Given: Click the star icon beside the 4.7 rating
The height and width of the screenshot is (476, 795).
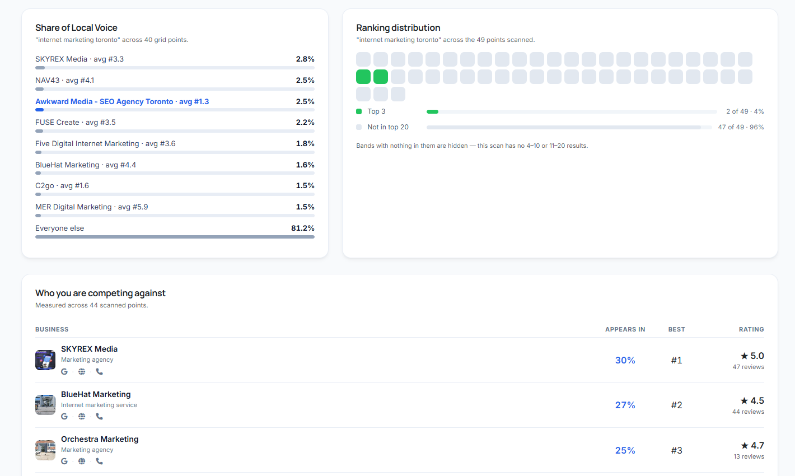Looking at the screenshot, I should [744, 445].
